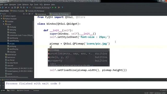Click the blue Back navigation arrow icon
The image size is (167, 94).
pos(27,8)
